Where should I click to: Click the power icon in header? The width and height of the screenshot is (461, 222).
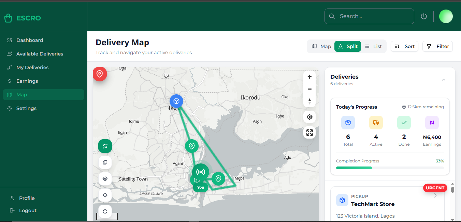tap(424, 16)
